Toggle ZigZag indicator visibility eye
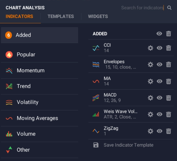 159,131
